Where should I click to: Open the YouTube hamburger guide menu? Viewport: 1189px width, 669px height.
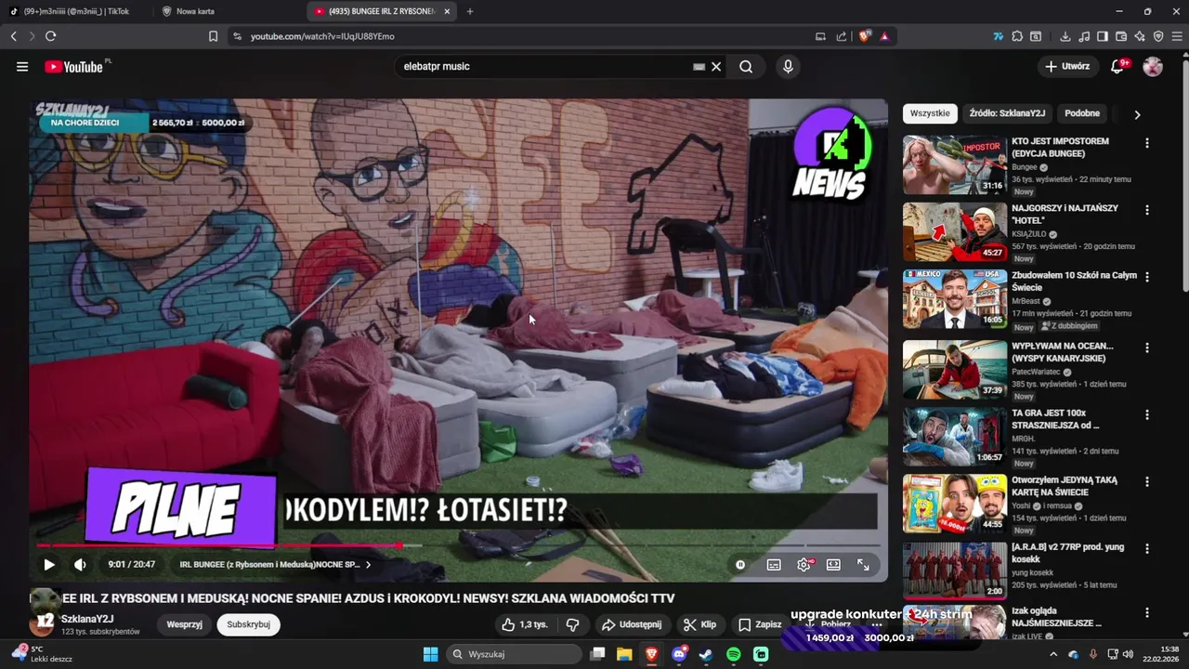tap(22, 67)
